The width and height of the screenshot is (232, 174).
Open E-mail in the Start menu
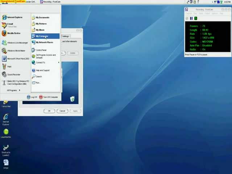(x=15, y=25)
